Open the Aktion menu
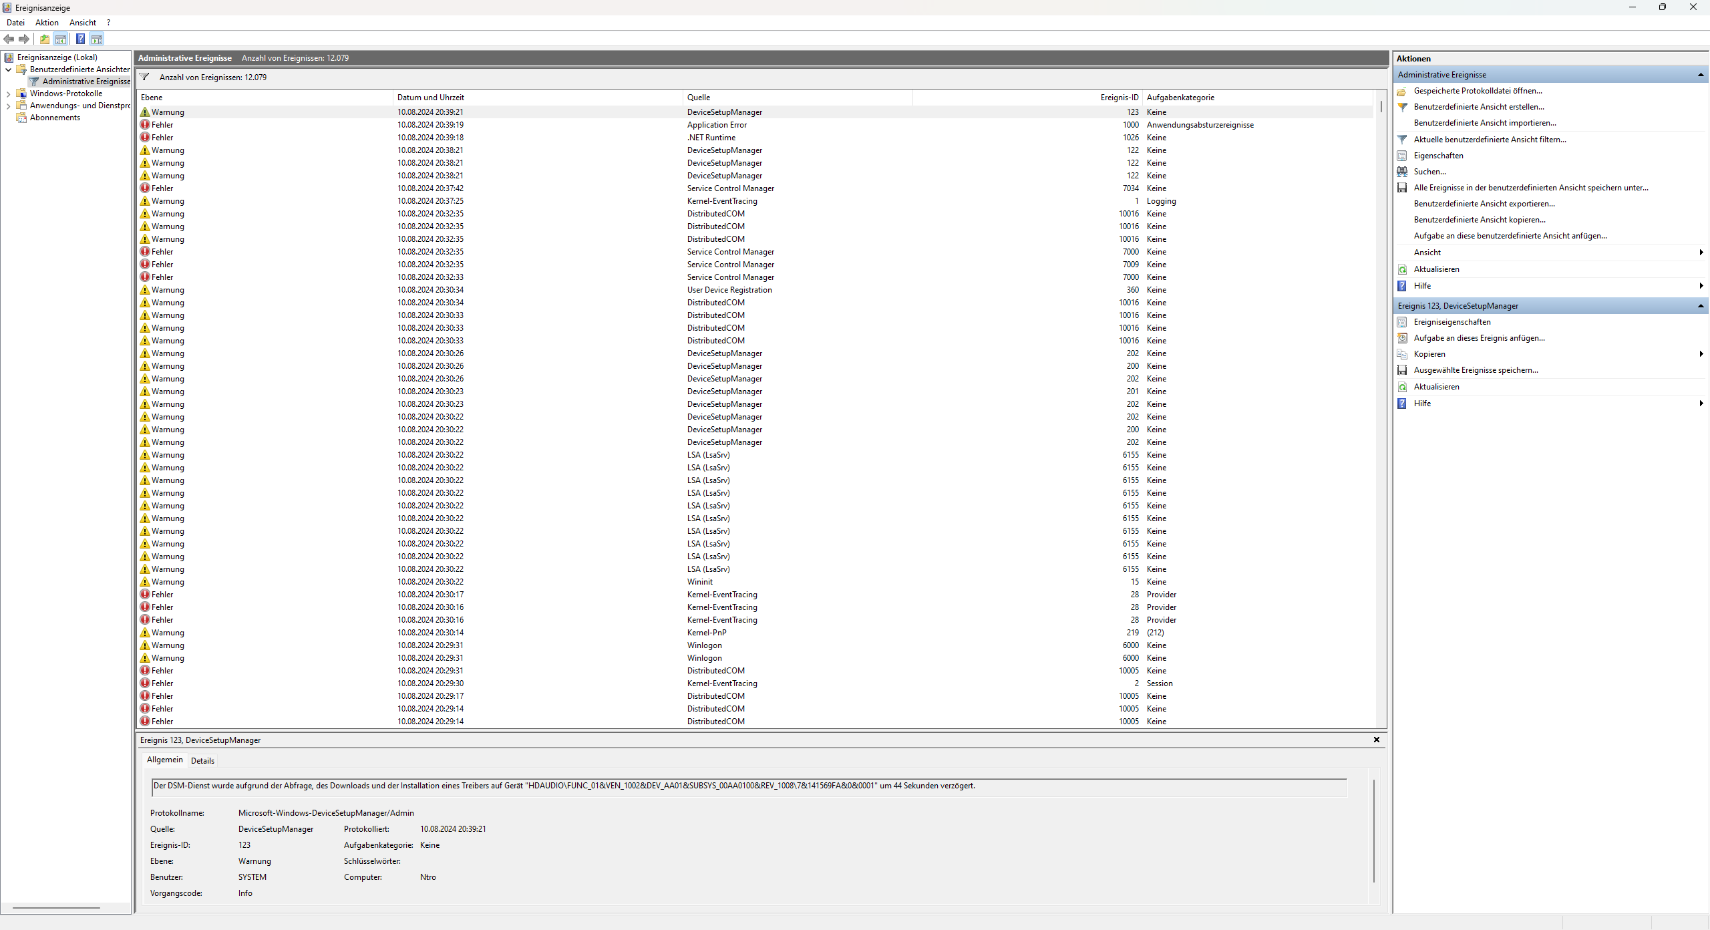 point(47,23)
